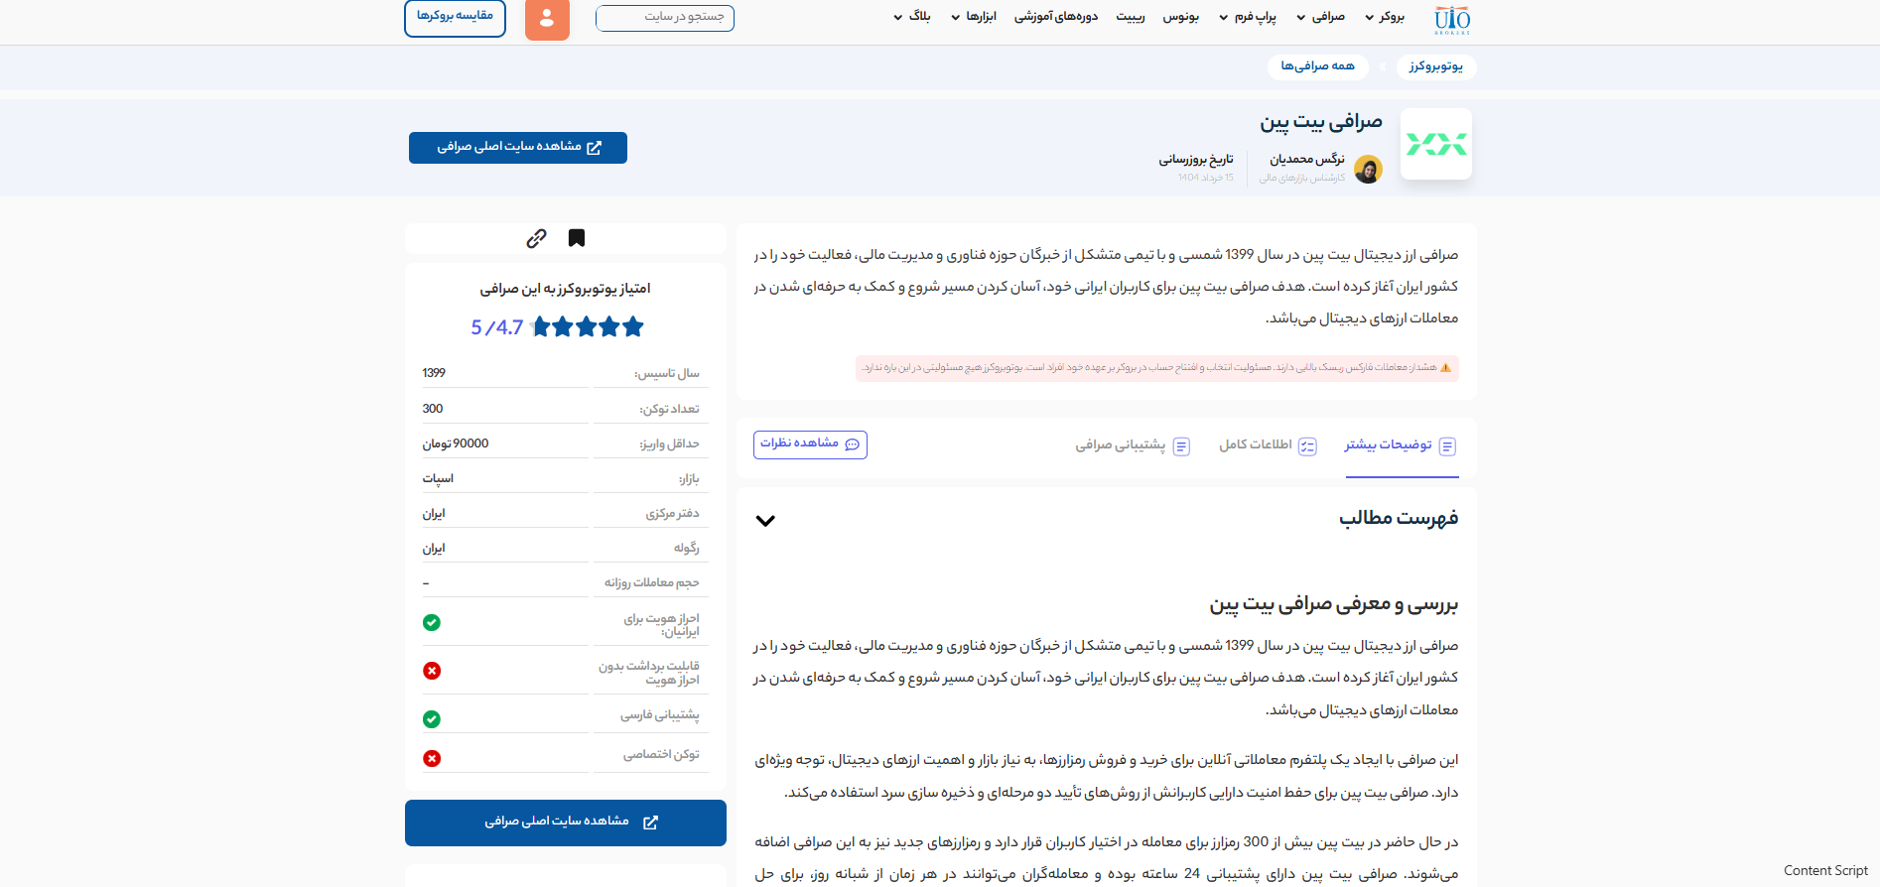1880x887 pixels.
Task: Click the warning triangle icon in the alert
Action: point(1445,368)
